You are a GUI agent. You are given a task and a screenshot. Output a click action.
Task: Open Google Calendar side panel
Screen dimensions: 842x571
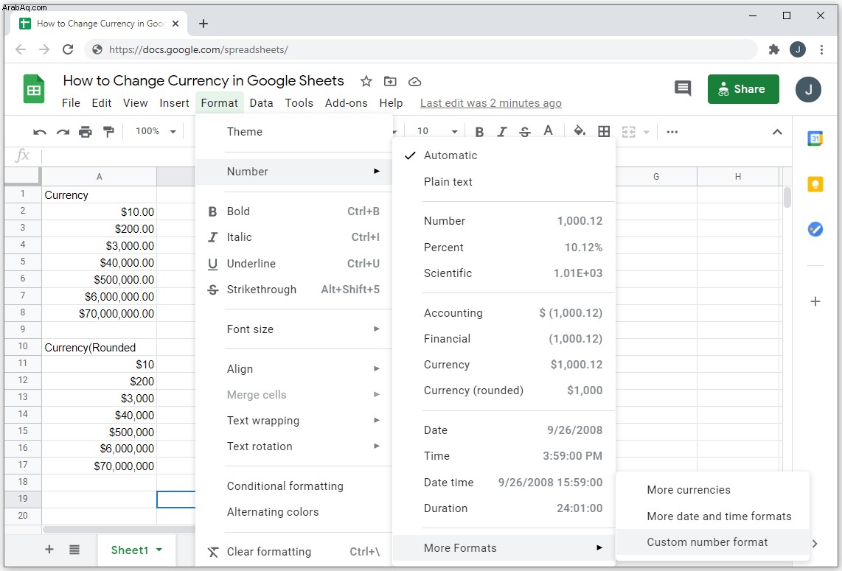pos(815,139)
